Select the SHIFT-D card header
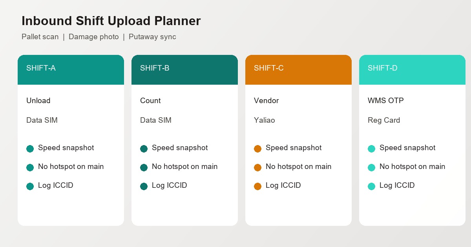 coord(412,70)
